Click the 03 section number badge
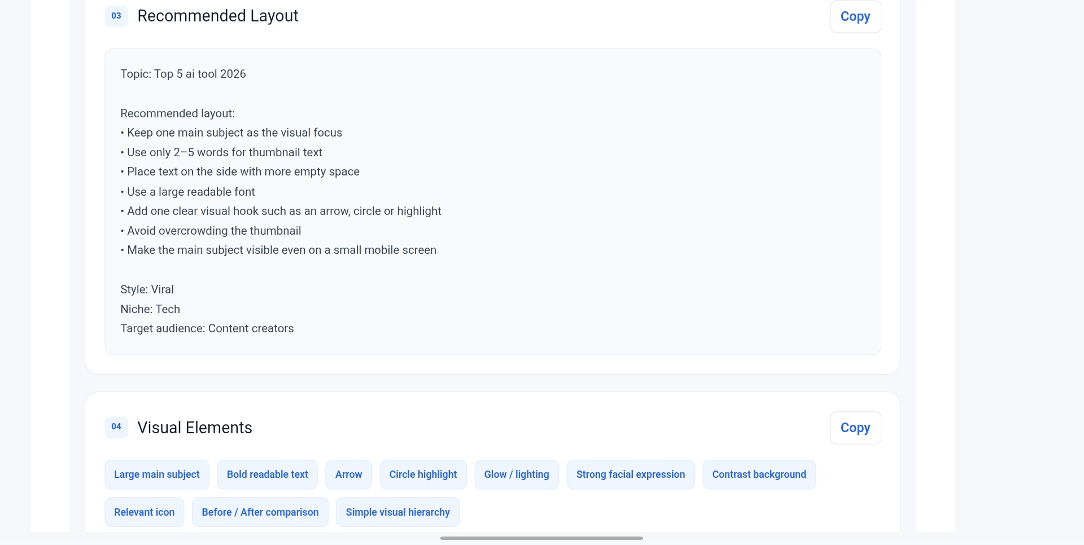 (x=116, y=16)
